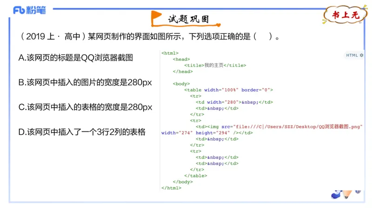Click the td width="280" code line
Screen dimensions: 372x209
pyautogui.click(x=234, y=102)
